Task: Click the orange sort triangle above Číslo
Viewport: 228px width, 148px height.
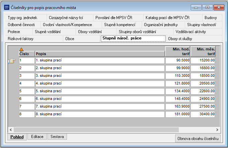Action: click(x=21, y=49)
